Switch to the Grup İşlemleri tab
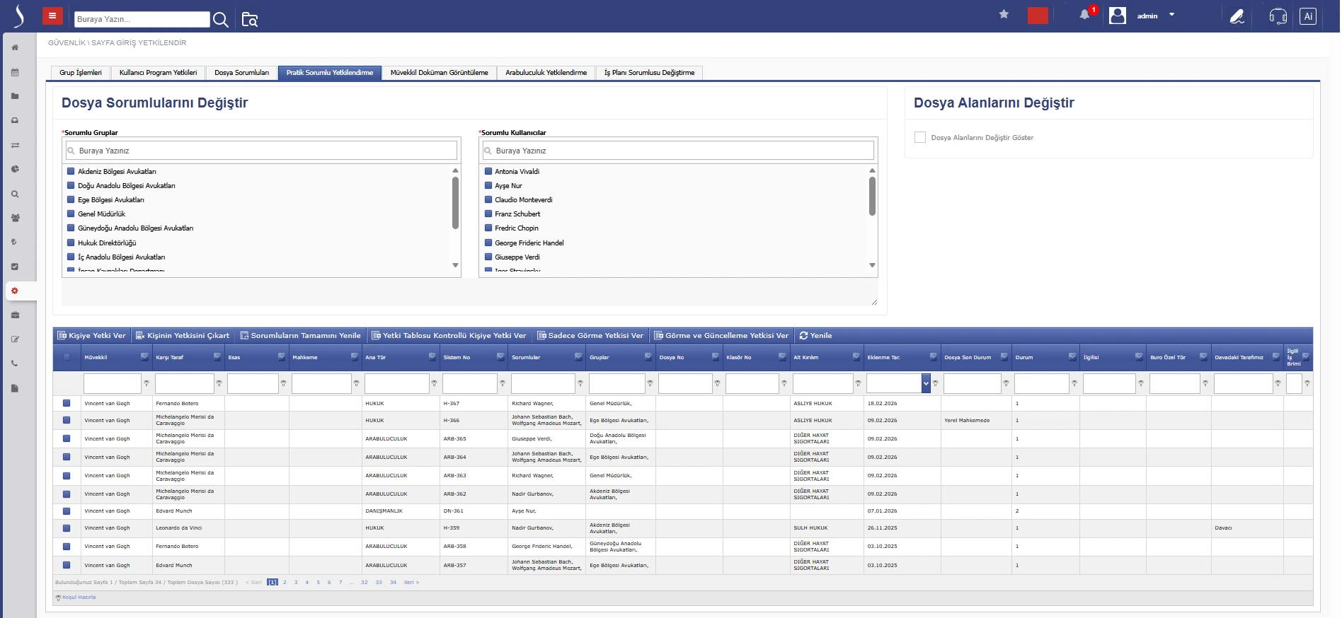 coord(81,73)
